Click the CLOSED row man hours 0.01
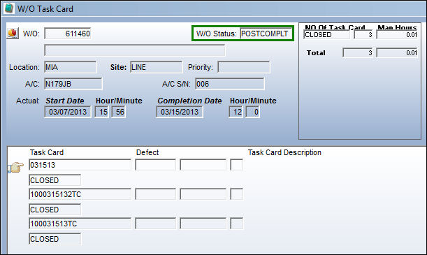Image resolution: width=427 pixels, height=255 pixels. pos(397,35)
